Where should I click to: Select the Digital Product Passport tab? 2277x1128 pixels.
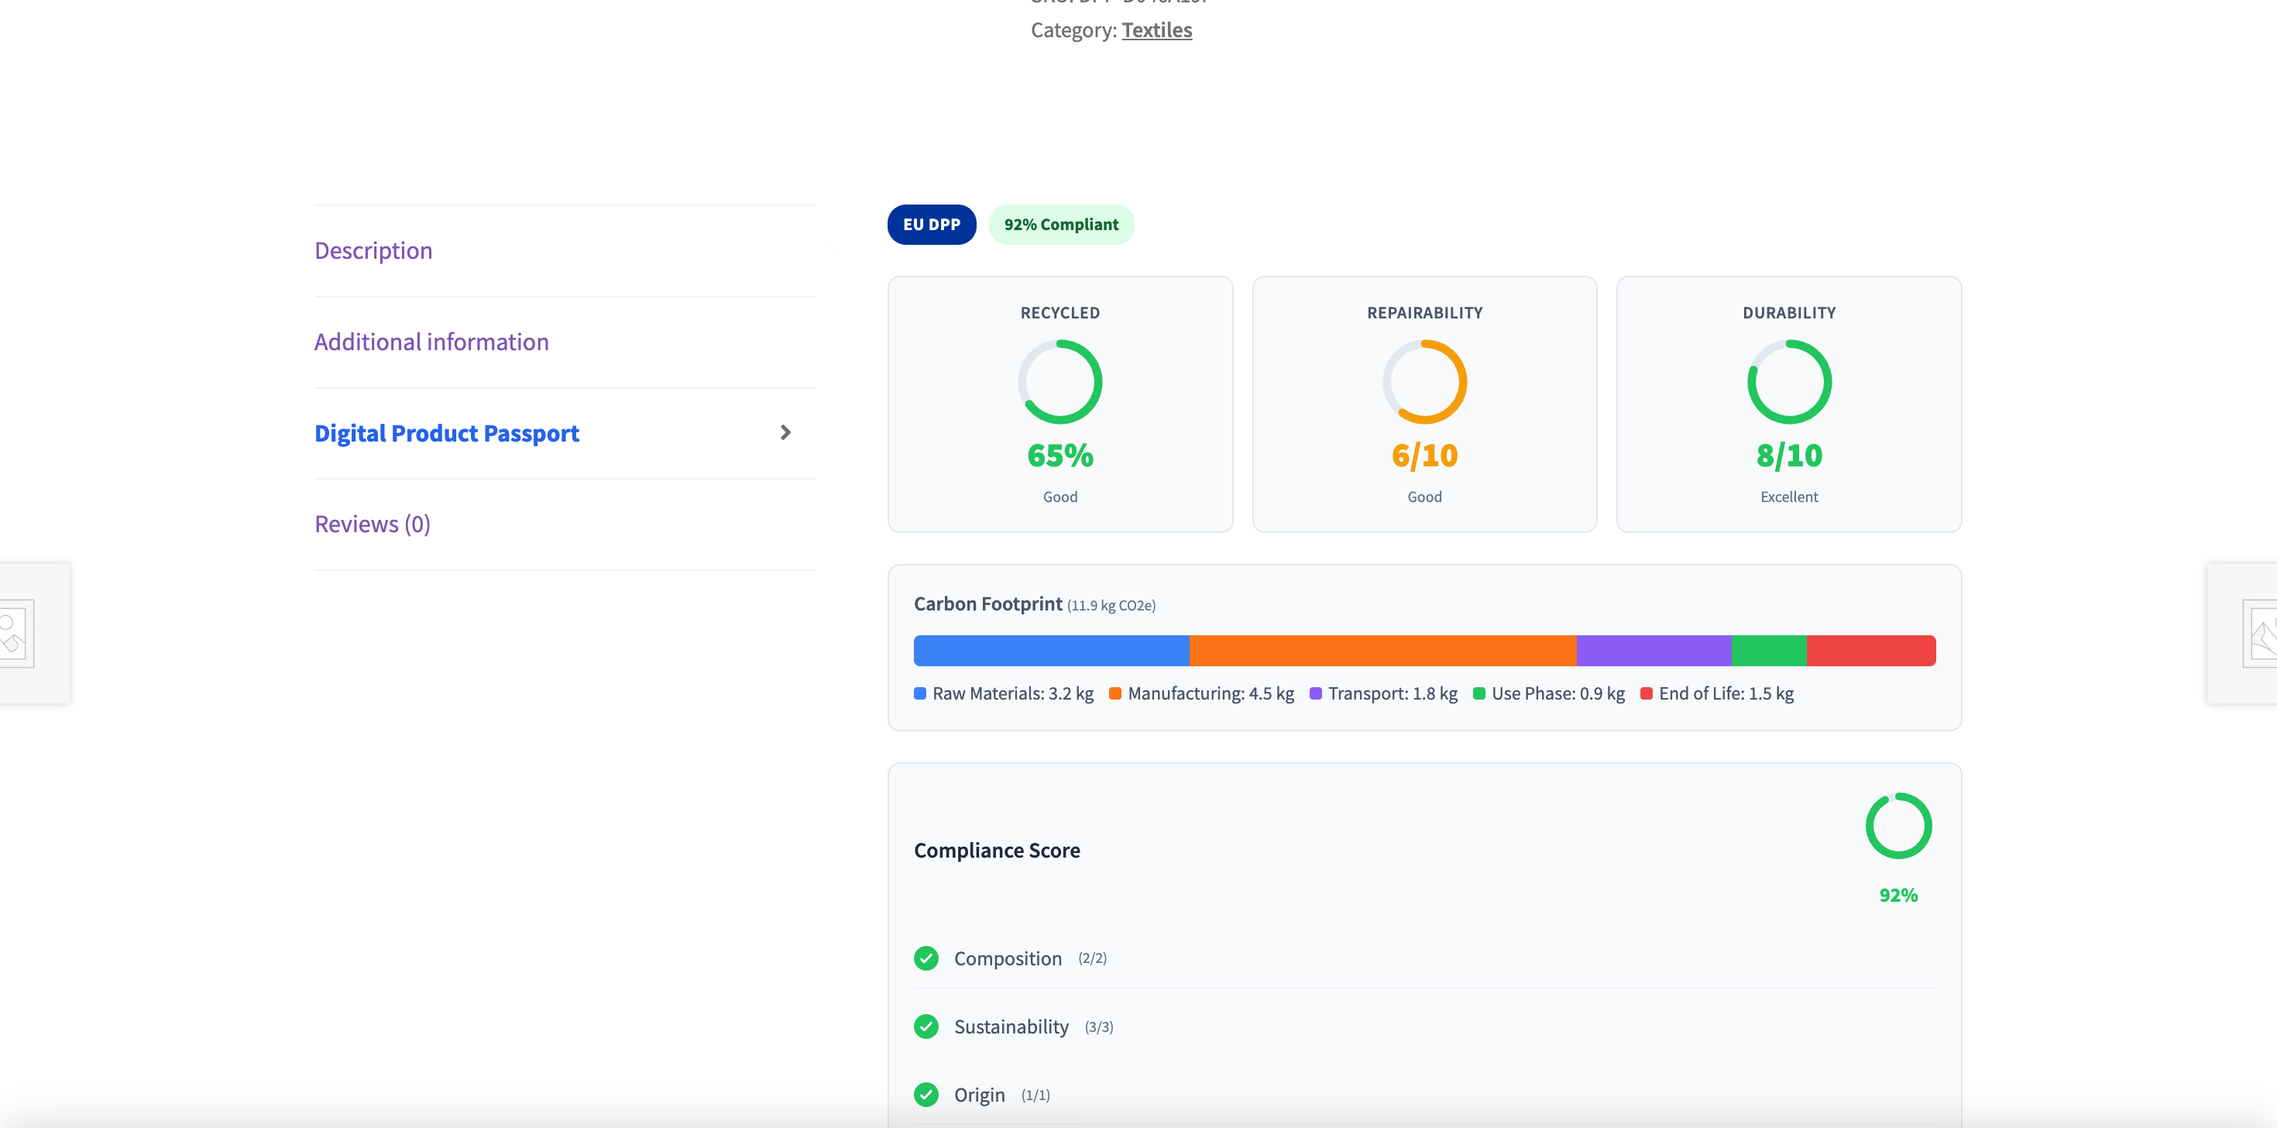446,433
